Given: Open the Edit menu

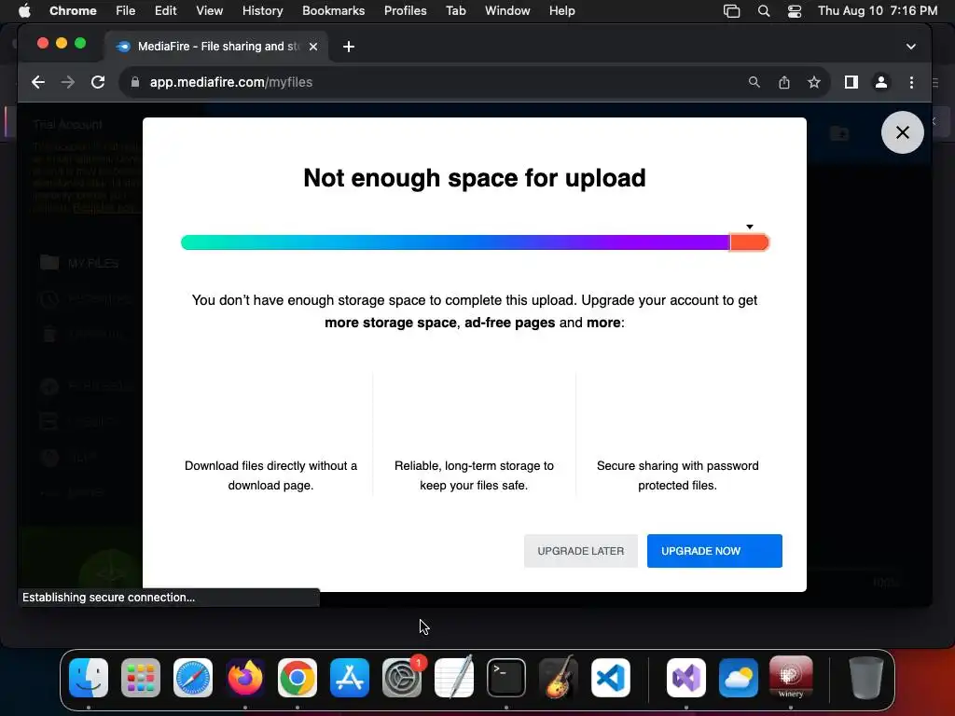Looking at the screenshot, I should click(x=165, y=11).
